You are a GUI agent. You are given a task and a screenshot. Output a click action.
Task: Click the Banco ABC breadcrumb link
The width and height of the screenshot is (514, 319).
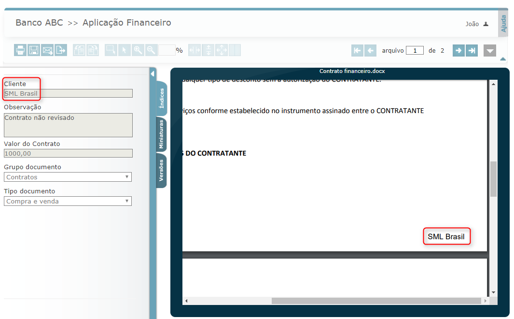(39, 23)
